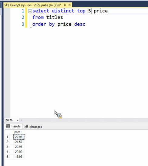148x166 pixels.
Task: Select the 20.00 price cell
Action: (x=19, y=152)
